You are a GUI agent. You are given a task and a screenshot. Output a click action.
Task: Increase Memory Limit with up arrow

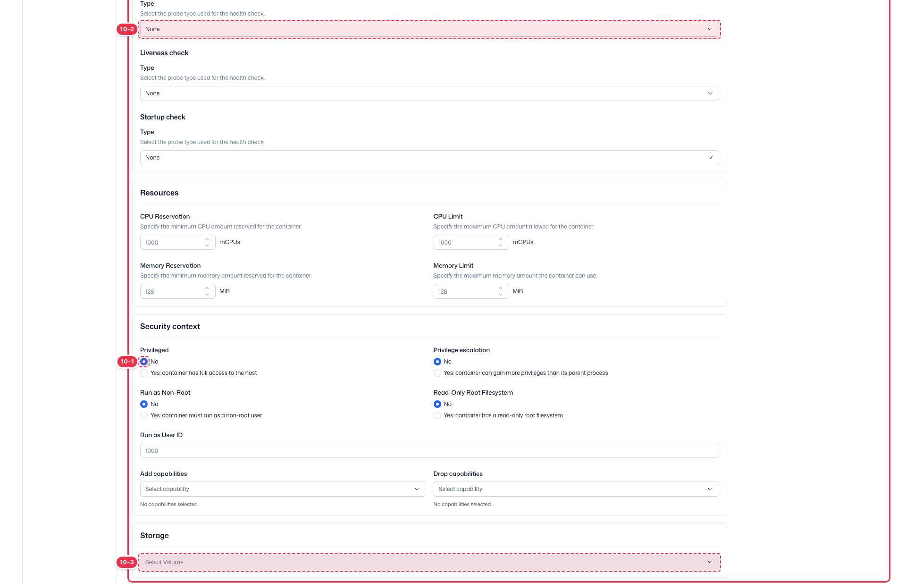(501, 288)
